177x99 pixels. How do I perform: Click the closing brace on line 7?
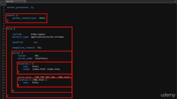(8, 21)
